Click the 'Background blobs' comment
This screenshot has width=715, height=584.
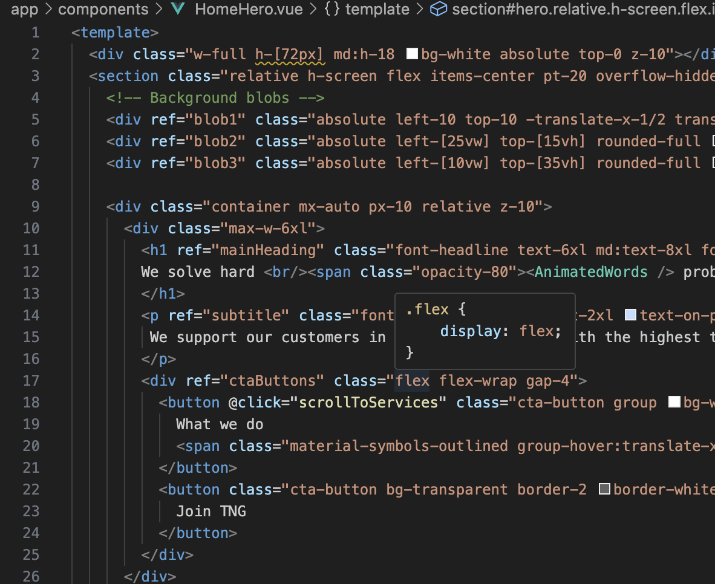220,97
